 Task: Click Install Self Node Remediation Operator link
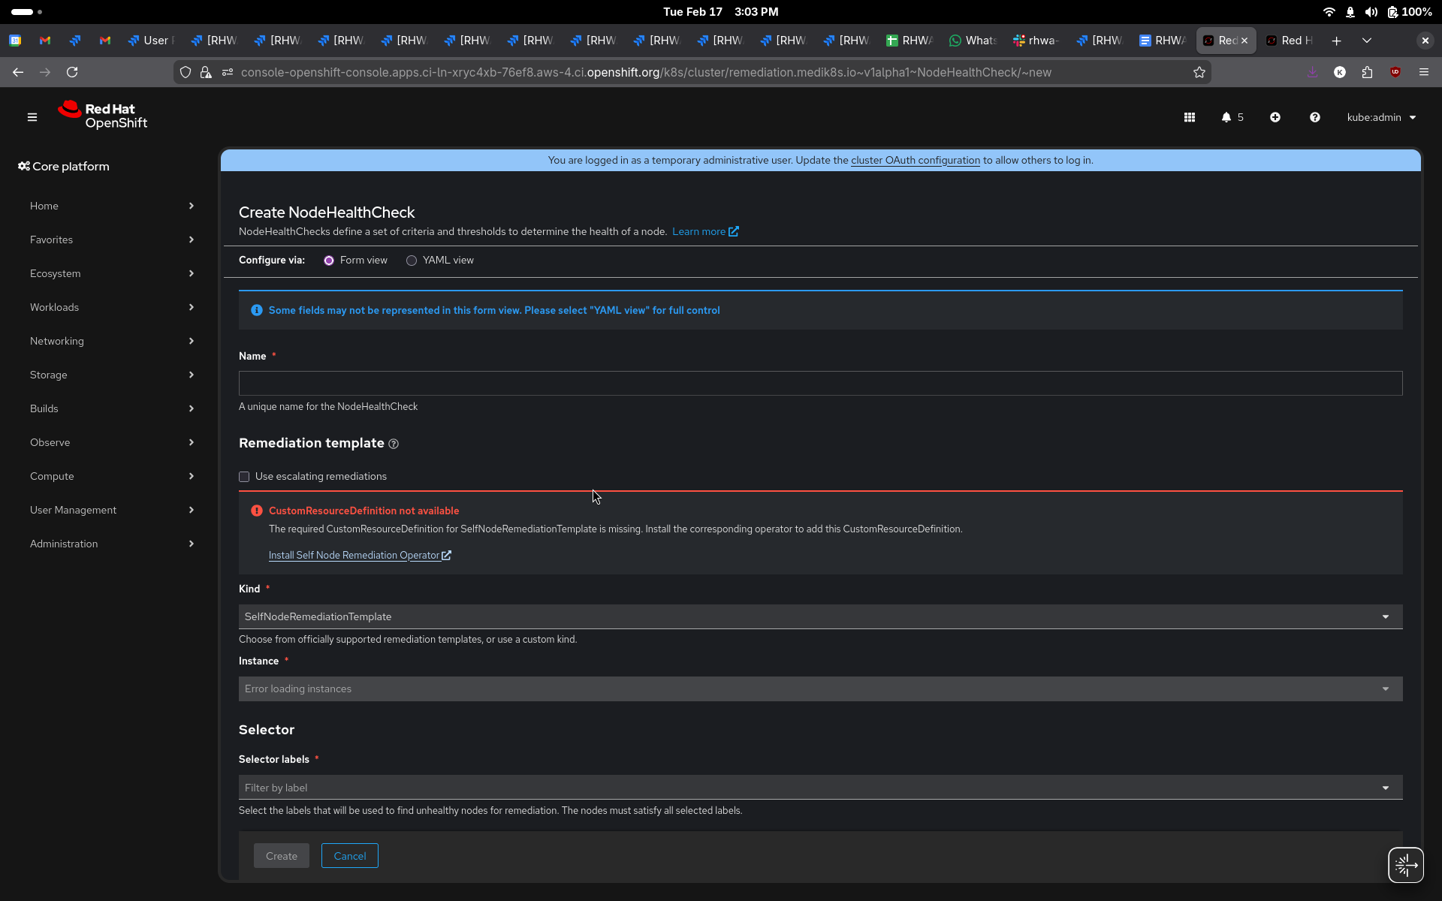pyautogui.click(x=354, y=556)
